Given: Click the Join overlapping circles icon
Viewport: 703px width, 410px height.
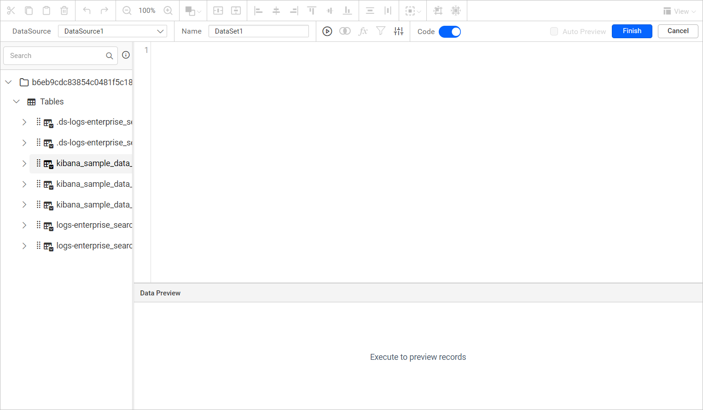Looking at the screenshot, I should coord(345,31).
